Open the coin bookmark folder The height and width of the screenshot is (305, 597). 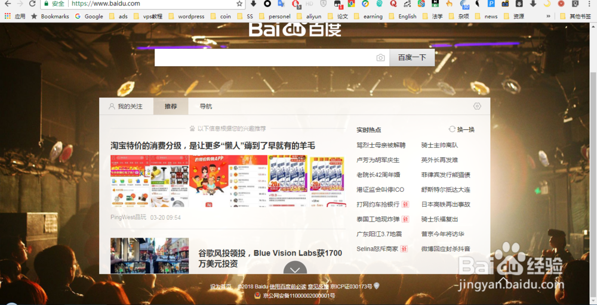220,16
